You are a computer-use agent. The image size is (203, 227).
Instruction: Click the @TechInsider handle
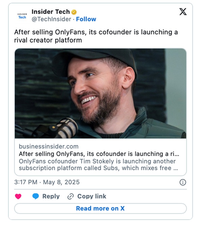point(52,19)
